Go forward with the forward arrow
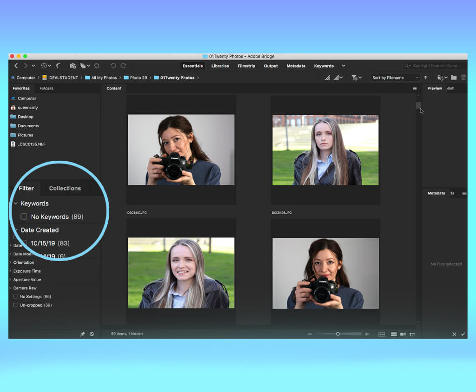476x392 pixels. pos(26,66)
